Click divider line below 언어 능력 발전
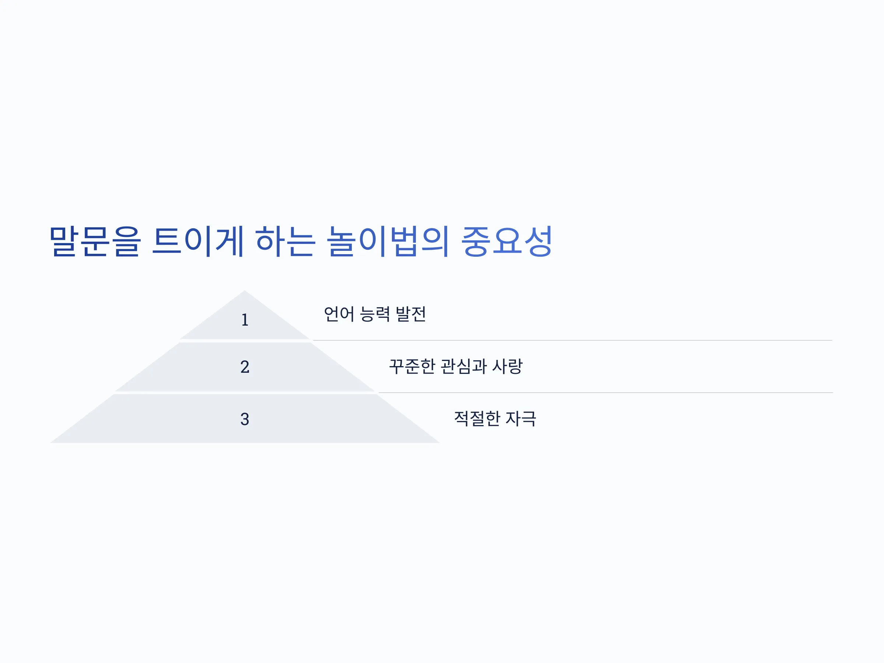 coord(572,340)
